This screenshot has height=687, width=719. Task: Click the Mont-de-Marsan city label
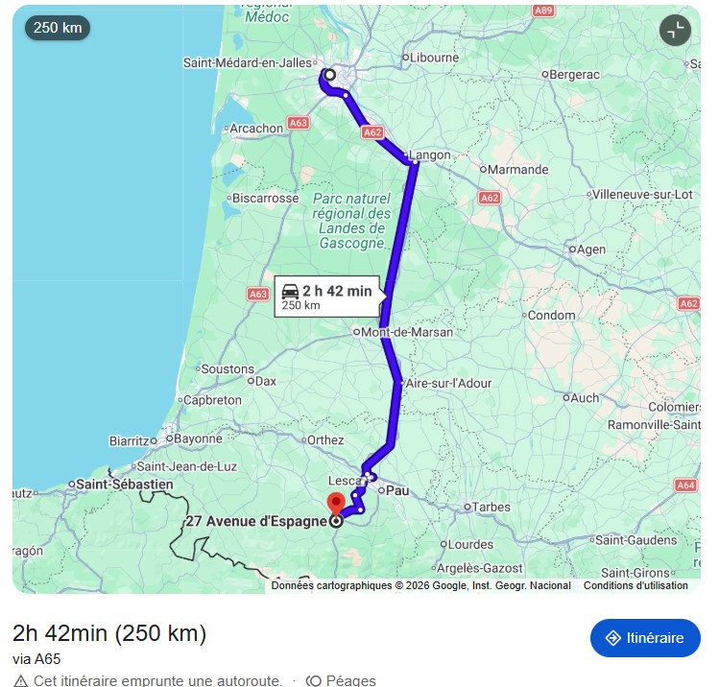[407, 332]
